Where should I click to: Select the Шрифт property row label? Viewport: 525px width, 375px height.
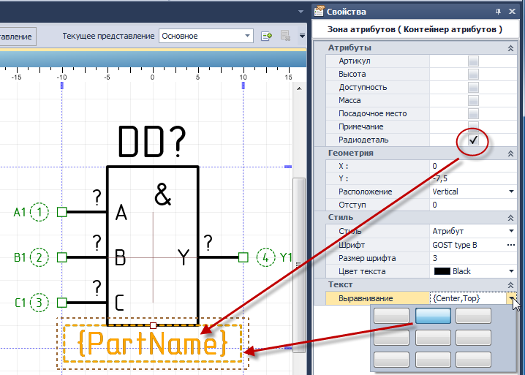point(352,245)
